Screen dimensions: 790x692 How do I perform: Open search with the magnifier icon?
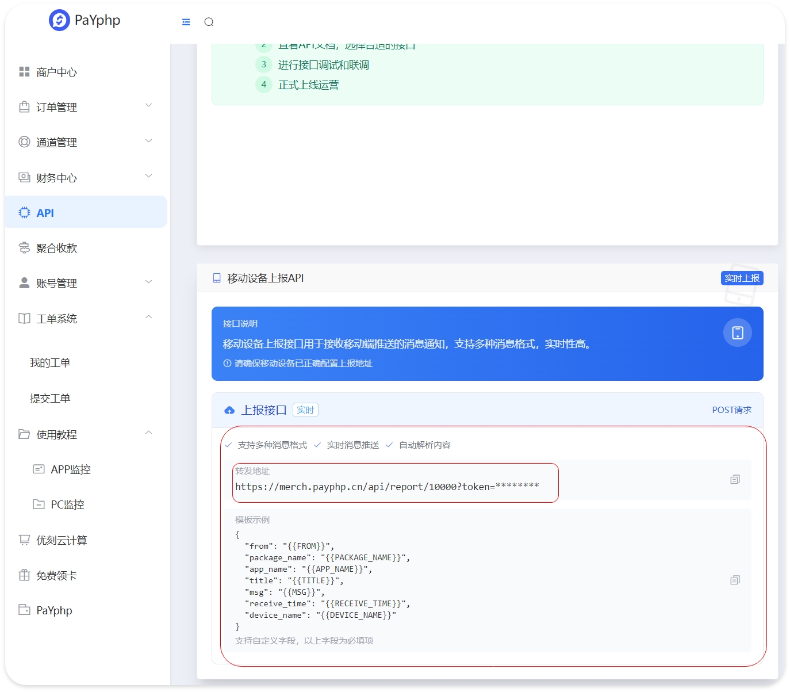click(x=209, y=22)
